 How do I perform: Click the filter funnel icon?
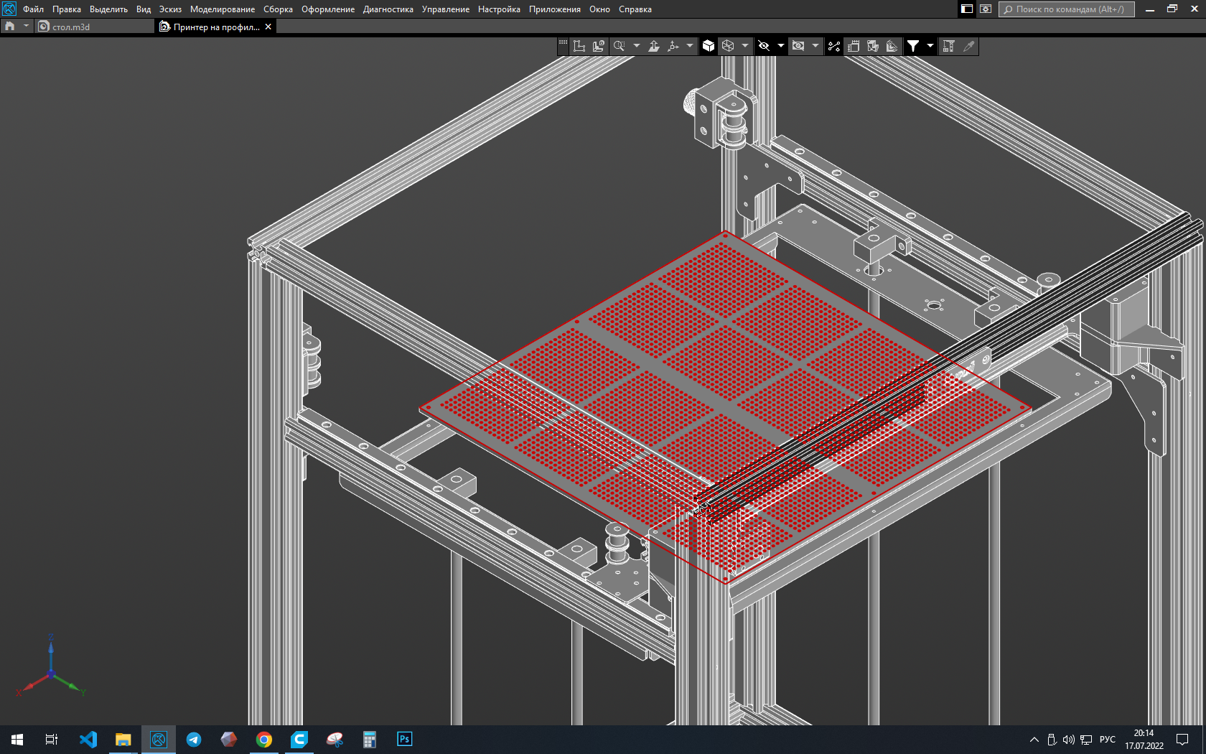[x=913, y=46]
